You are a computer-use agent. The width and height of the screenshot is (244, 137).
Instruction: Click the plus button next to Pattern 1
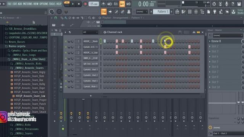click(x=172, y=12)
